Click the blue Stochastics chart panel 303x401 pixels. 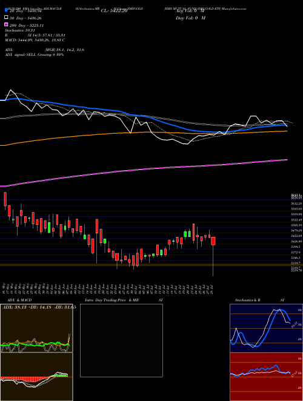coord(266,328)
